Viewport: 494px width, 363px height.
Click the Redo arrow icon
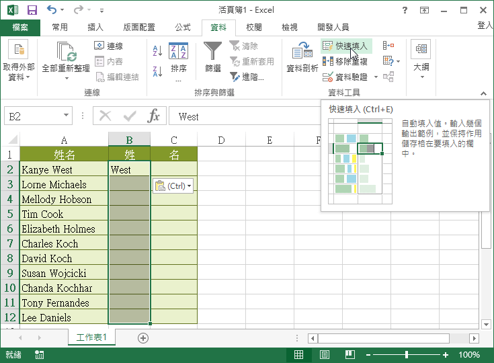[78, 10]
